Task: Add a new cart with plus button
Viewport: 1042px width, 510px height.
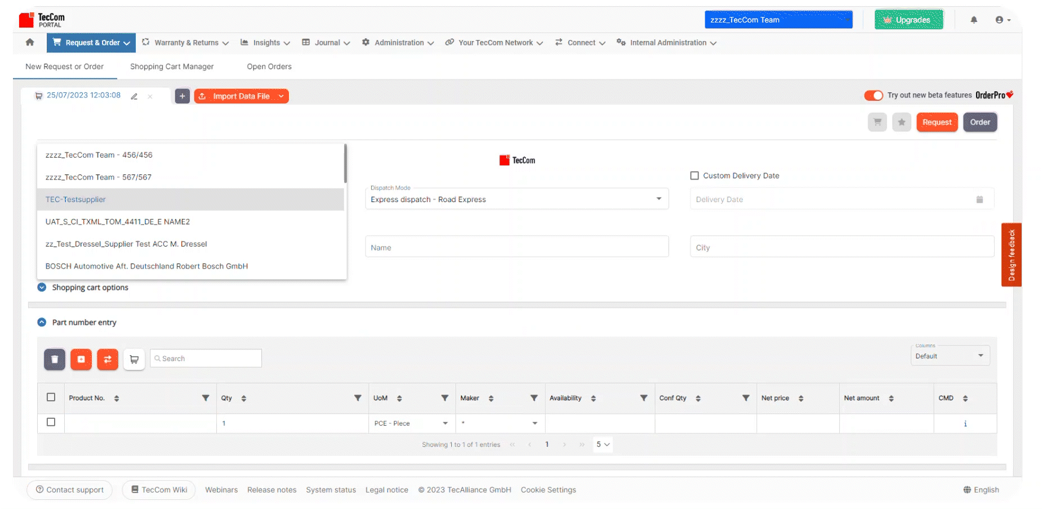Action: pos(182,96)
